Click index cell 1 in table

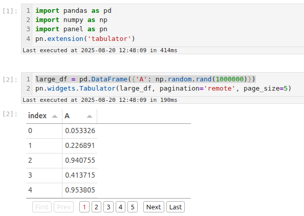tap(44, 146)
